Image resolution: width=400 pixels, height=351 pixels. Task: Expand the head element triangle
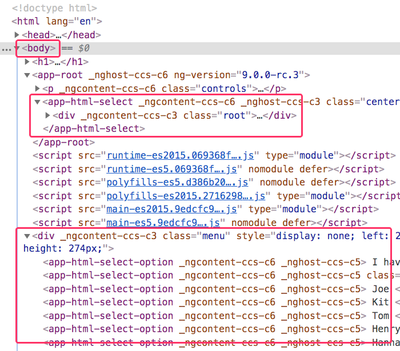(17, 35)
